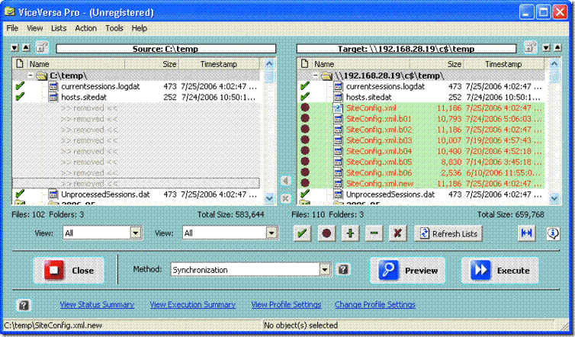Click the red circle next to SiteConfig.xml.new

coord(305,183)
